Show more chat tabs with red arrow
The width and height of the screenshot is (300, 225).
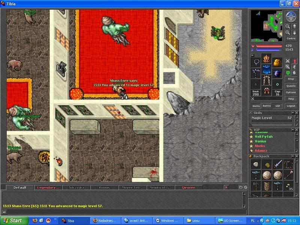226,187
